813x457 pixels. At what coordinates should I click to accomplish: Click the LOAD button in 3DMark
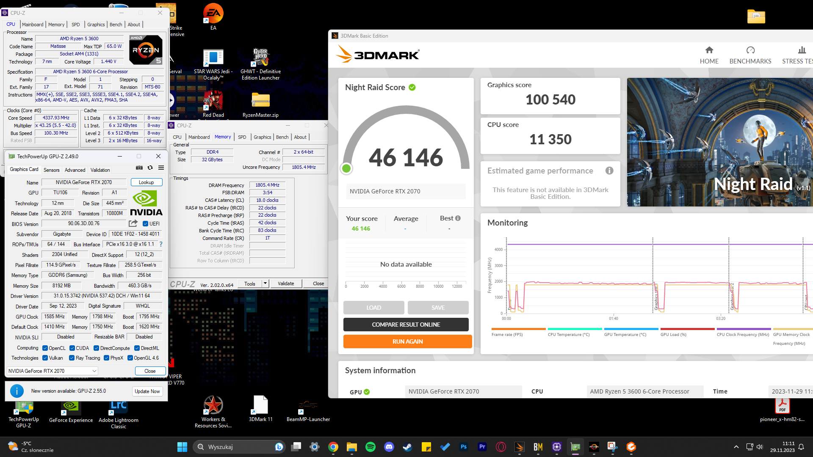pos(373,308)
